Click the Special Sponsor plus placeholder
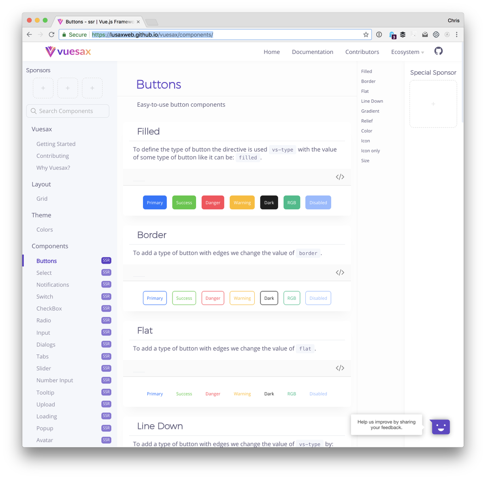The image size is (486, 479). 433,104
